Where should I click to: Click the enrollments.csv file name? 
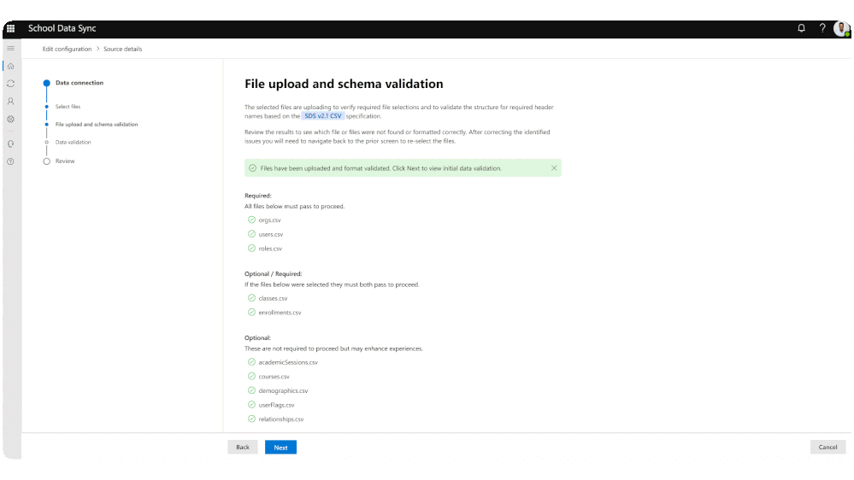(x=280, y=313)
